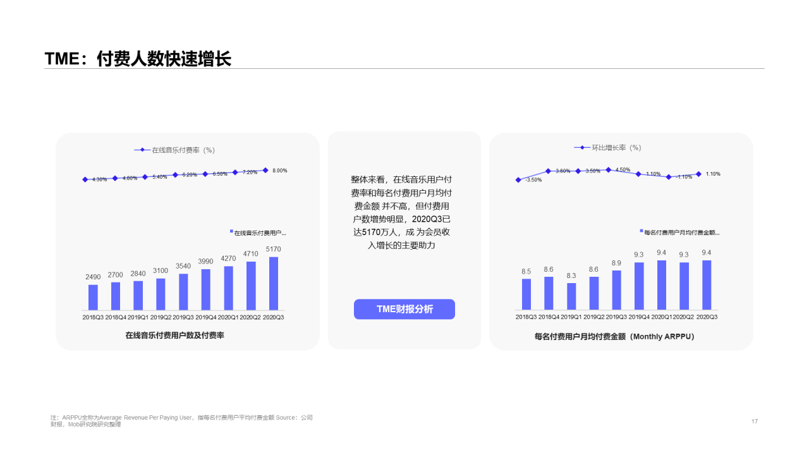Viewport: 809px width, 455px height.
Task: Click the bar labeled 2700
Action: [x=116, y=296]
